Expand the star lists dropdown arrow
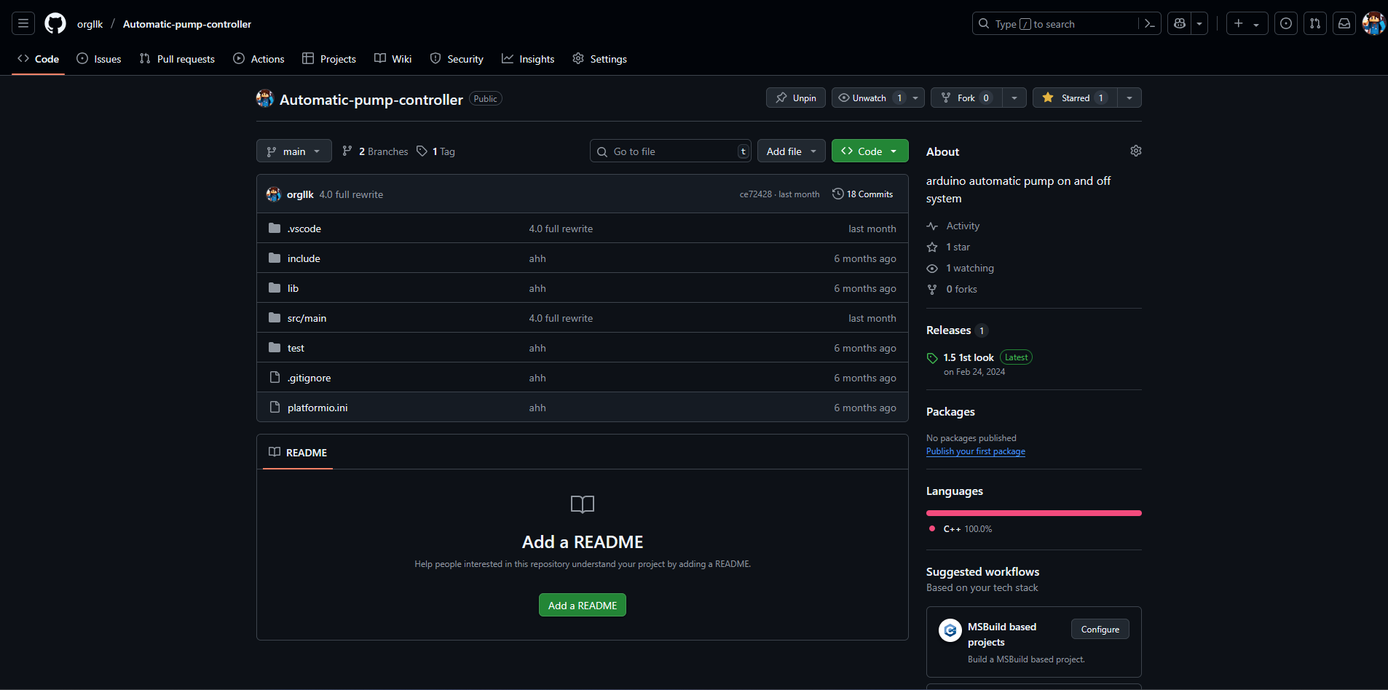 pyautogui.click(x=1129, y=98)
